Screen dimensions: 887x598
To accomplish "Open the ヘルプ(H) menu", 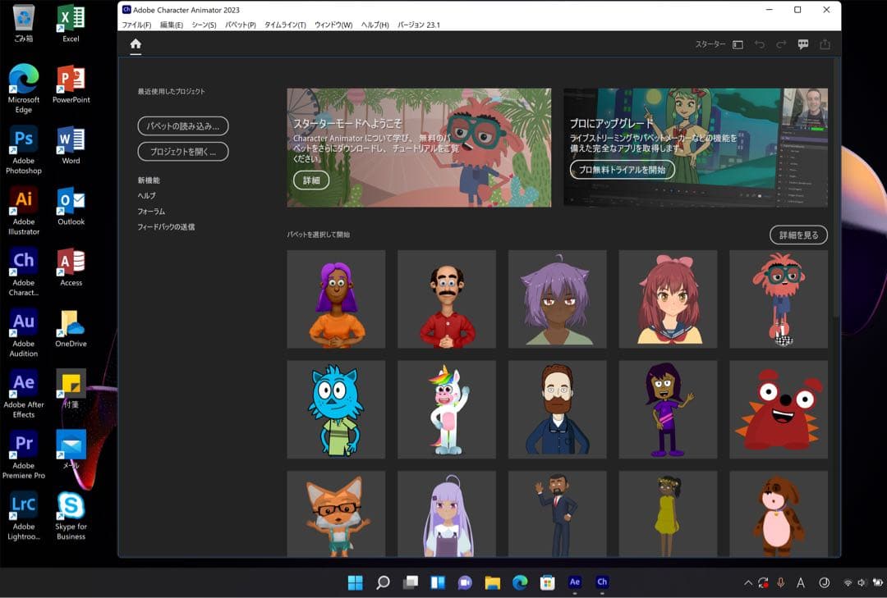I will pos(375,25).
